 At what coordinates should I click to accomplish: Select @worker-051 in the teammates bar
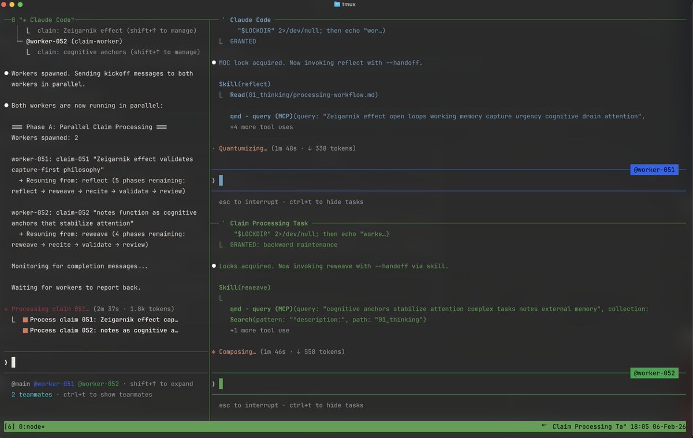pos(54,384)
